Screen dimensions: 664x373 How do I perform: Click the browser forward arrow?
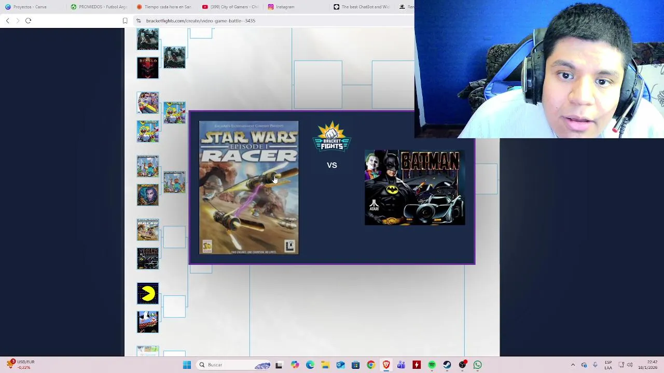18,21
